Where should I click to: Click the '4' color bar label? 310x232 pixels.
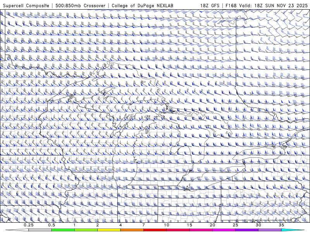pyautogui.click(x=121, y=225)
